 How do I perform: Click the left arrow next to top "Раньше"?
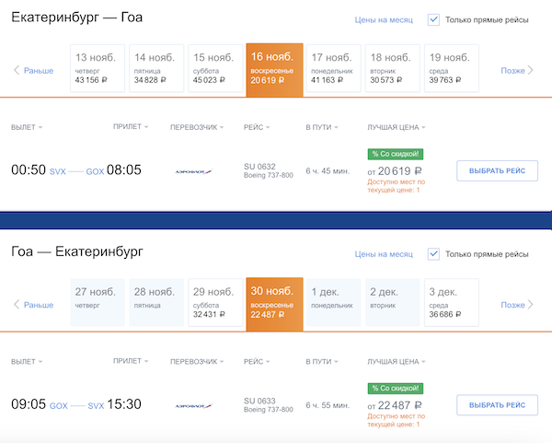(17, 70)
